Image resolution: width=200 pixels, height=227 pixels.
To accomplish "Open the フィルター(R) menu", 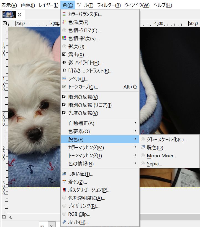I will point(109,5).
